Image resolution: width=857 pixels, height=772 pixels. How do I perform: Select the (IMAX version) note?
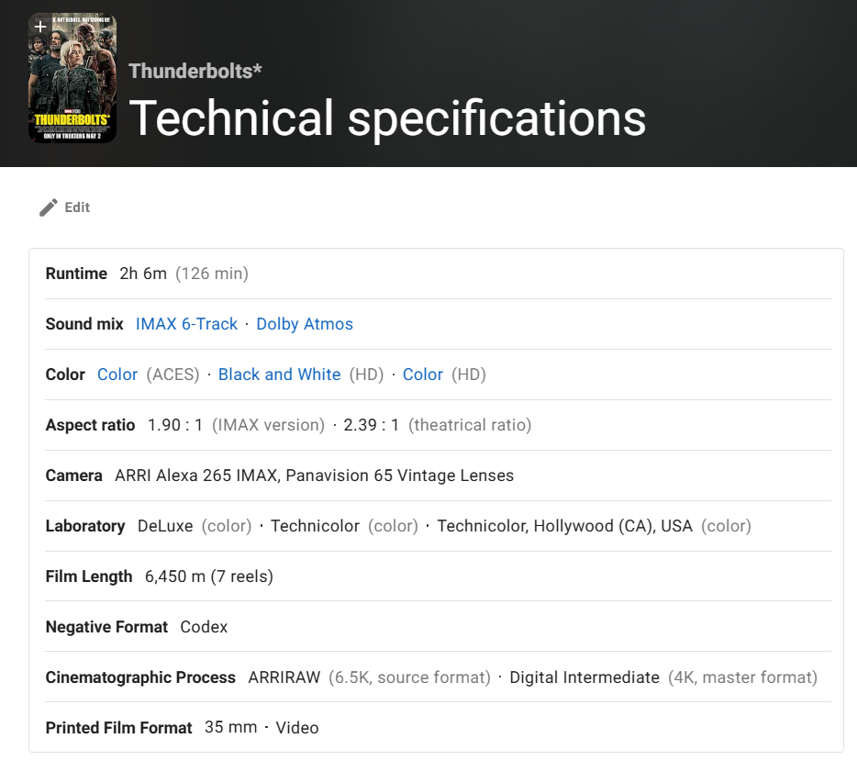tap(268, 425)
